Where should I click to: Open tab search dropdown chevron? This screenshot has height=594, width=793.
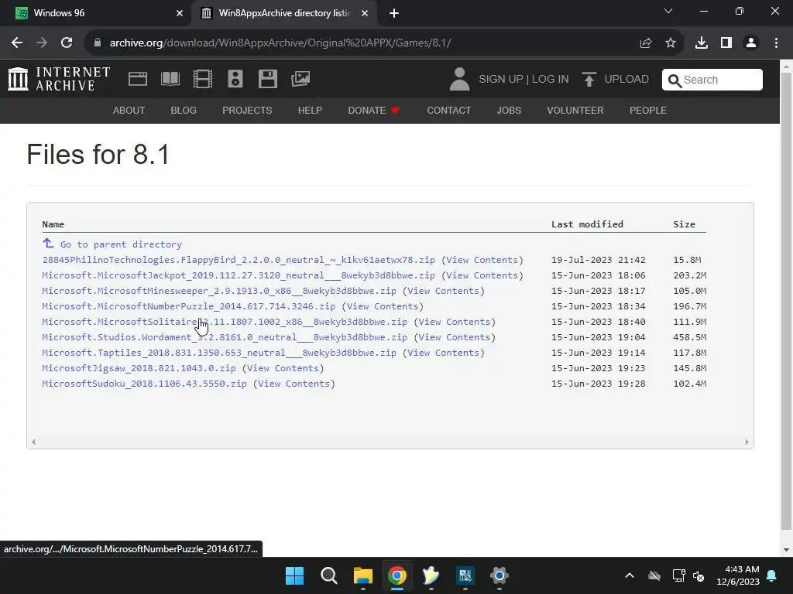point(668,11)
